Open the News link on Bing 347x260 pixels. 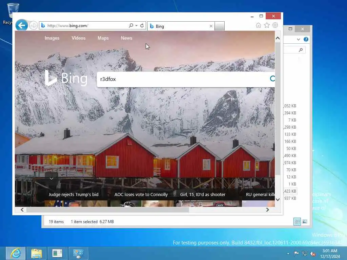click(x=126, y=38)
